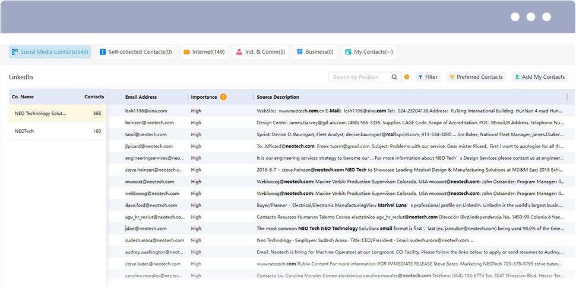The image size is (576, 302).
Task: Click the magnifier search icon
Action: (x=394, y=77)
